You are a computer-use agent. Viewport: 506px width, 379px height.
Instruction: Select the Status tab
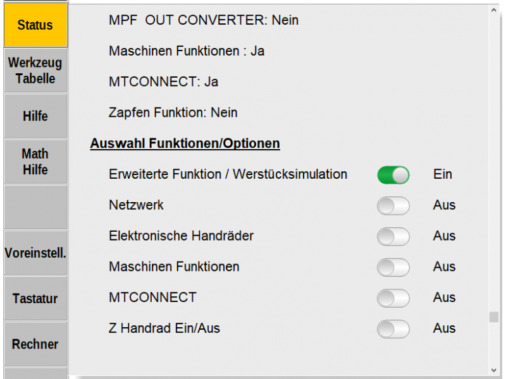(x=35, y=25)
